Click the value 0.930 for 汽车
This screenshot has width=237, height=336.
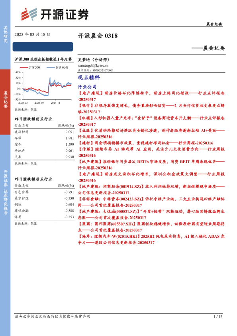tap(70, 157)
